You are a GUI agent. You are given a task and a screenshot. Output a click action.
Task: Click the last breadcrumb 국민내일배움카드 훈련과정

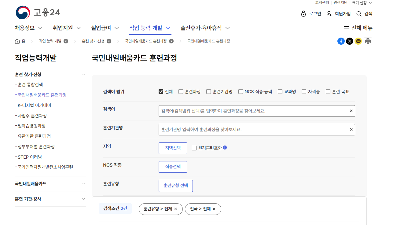208,41
